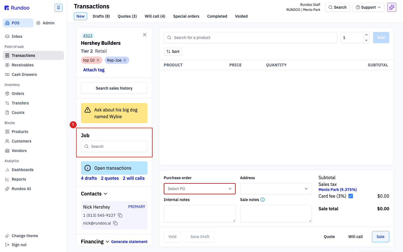Remove the 'Rep-Joe' tag
Screen dimensions: 403x252
pos(125,60)
